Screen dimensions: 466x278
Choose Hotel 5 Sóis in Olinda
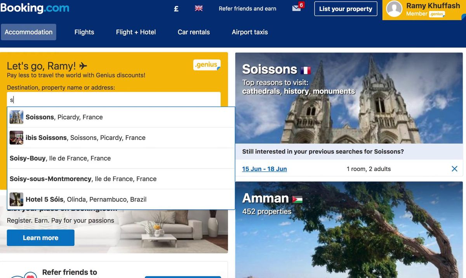coord(121,199)
